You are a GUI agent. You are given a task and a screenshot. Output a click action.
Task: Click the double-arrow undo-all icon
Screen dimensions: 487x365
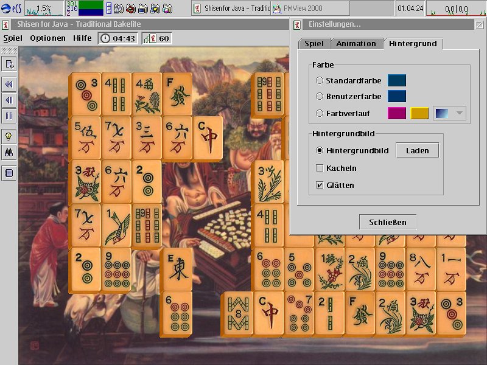9,84
